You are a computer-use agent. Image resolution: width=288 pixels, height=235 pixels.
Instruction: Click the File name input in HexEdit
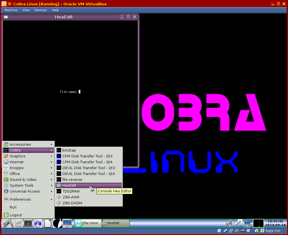click(80, 92)
